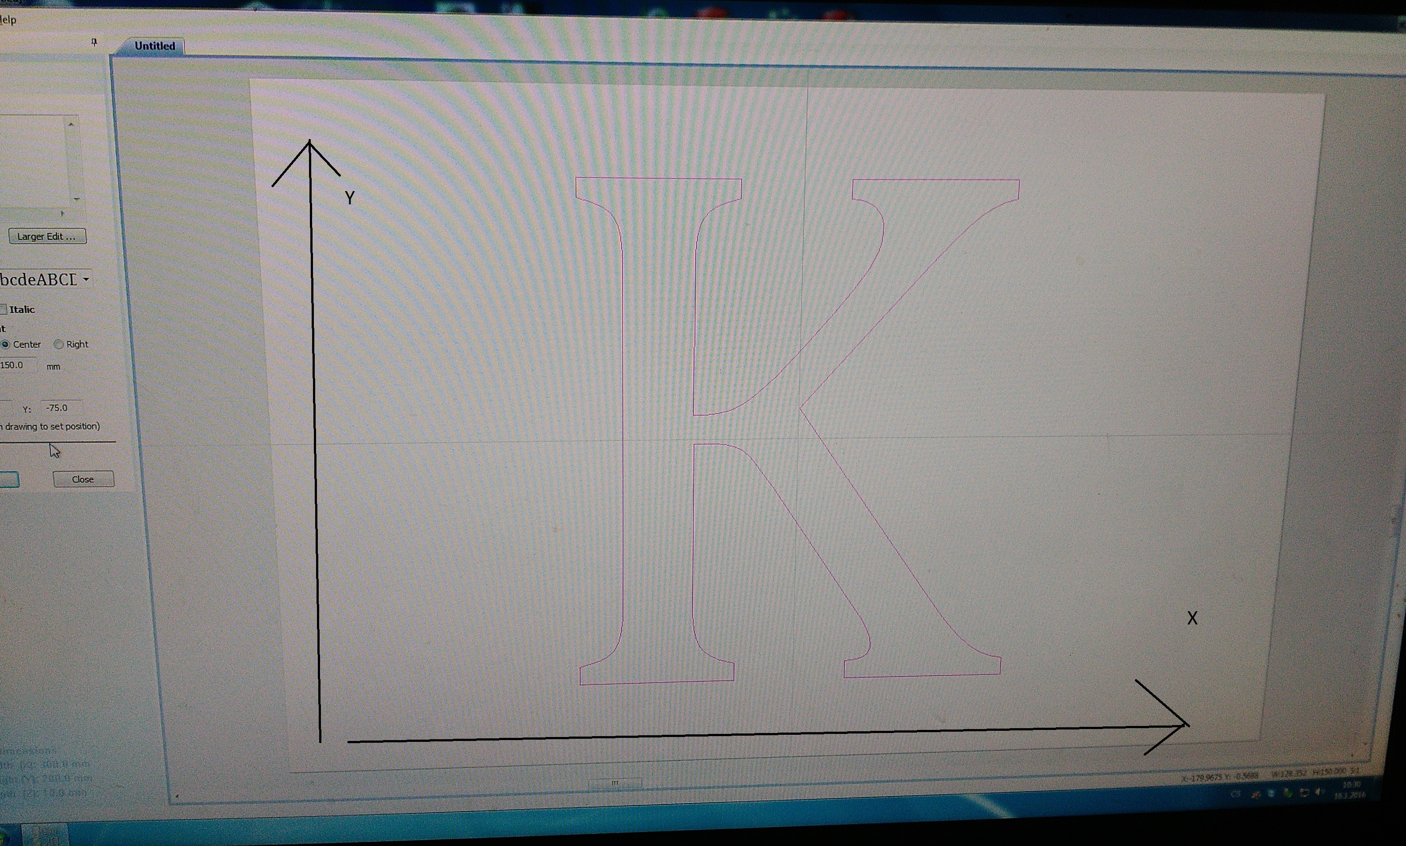Open the Help menu
The width and height of the screenshot is (1406, 846).
8,20
